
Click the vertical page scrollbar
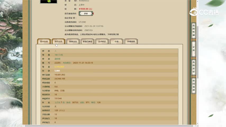tap(197, 52)
